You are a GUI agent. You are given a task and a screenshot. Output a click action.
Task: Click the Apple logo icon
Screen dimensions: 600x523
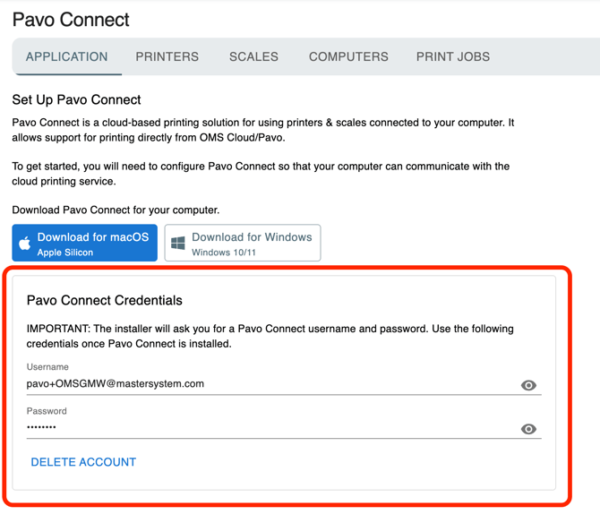click(x=25, y=243)
